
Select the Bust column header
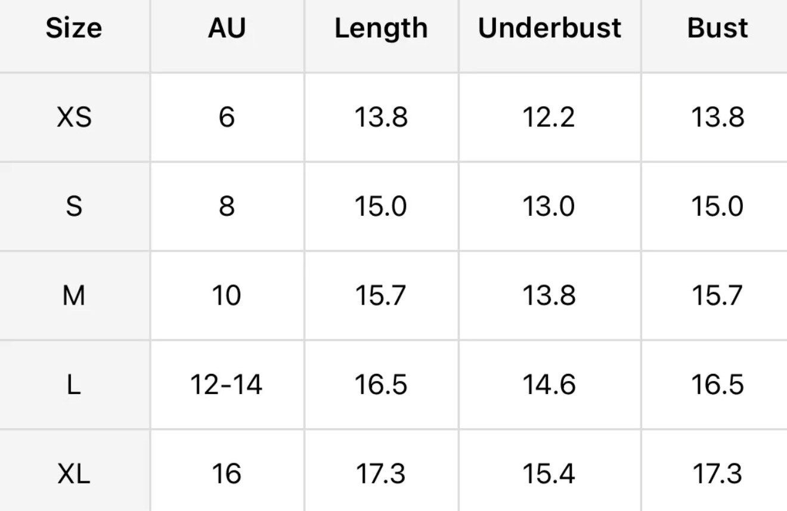717,28
